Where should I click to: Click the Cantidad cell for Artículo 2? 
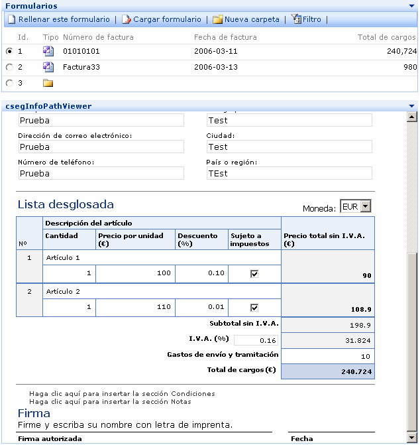click(x=69, y=307)
